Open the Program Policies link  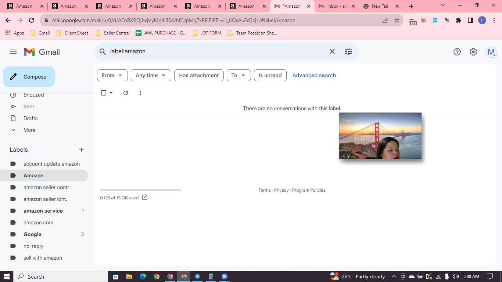pos(309,190)
